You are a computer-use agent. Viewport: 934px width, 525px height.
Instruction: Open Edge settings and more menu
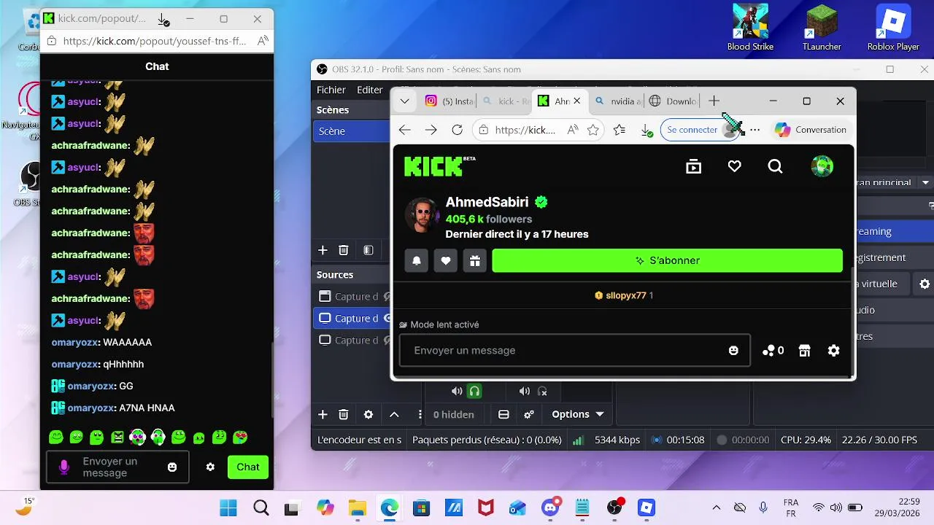[754, 130]
